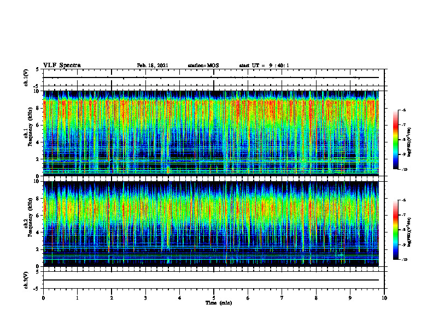Click the time axis tick label "5"
This screenshot has height=334, width=433.
[214, 297]
